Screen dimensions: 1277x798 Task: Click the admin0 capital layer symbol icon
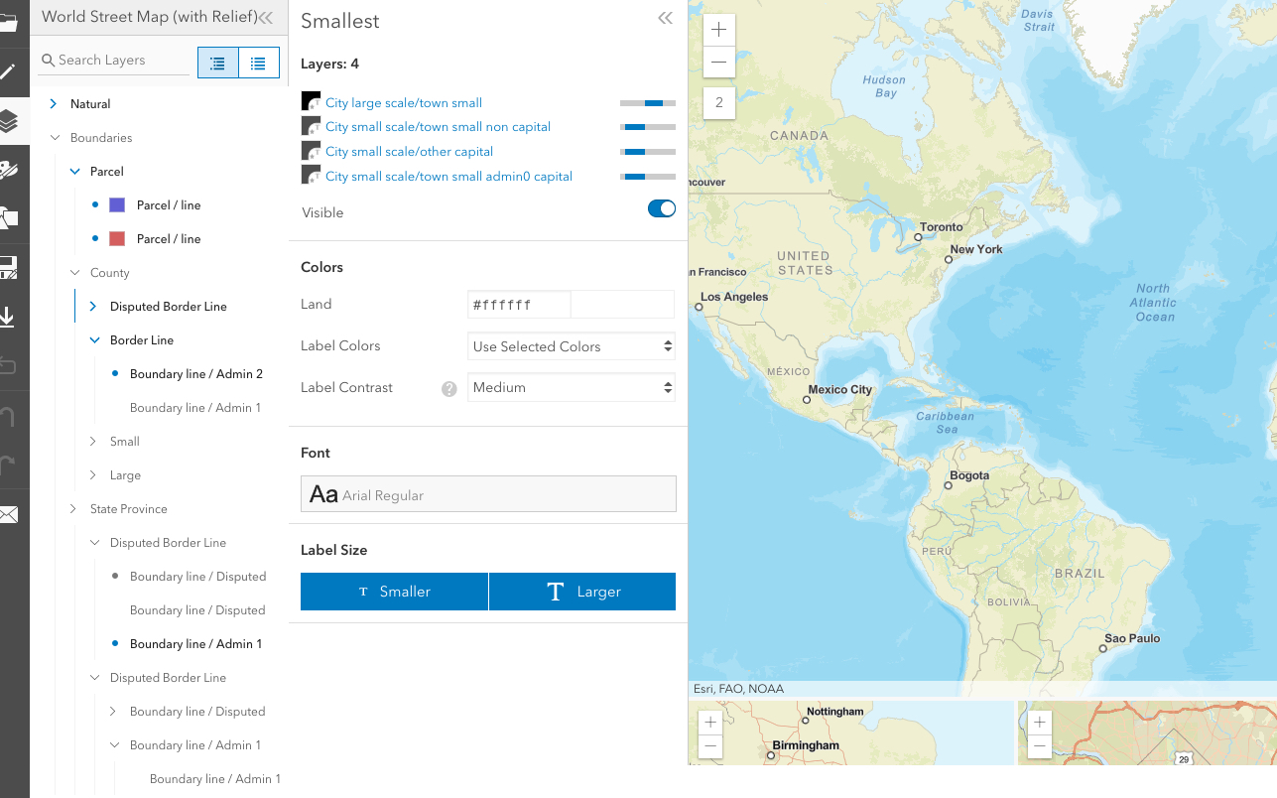(311, 176)
